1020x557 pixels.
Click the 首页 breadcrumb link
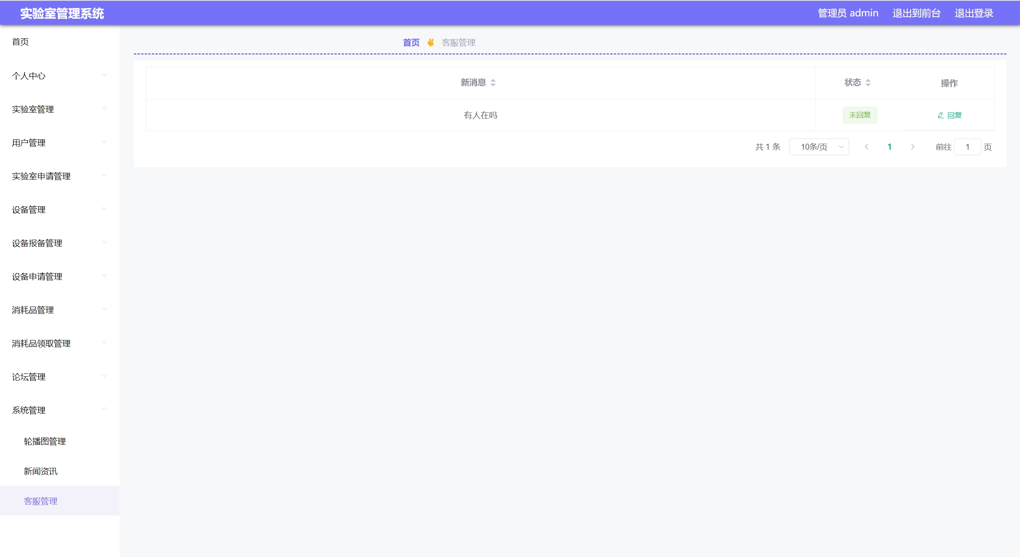pyautogui.click(x=411, y=42)
